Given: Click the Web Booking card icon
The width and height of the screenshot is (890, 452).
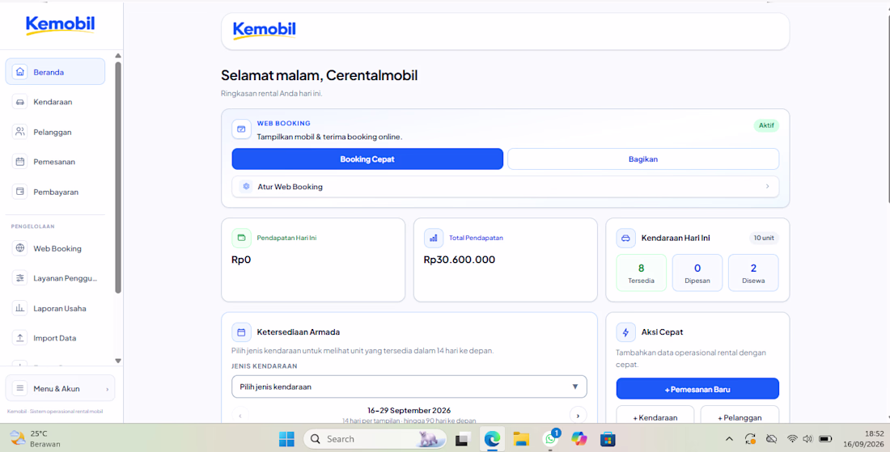Looking at the screenshot, I should [241, 129].
